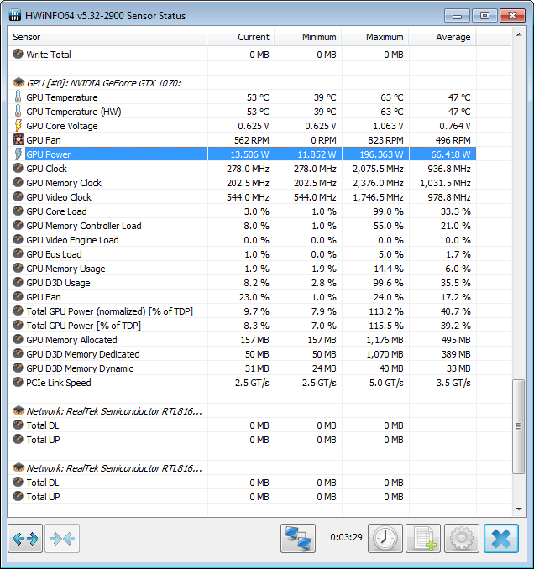
Task: Click the GPU D3D Usage gauge icon
Action: coord(18,282)
